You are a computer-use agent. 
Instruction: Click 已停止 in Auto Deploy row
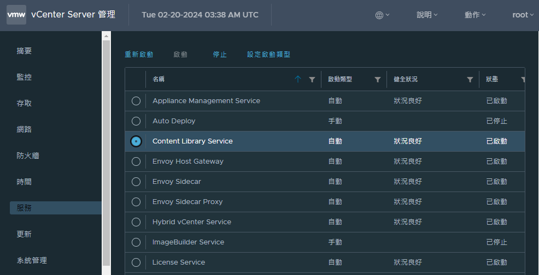(497, 121)
